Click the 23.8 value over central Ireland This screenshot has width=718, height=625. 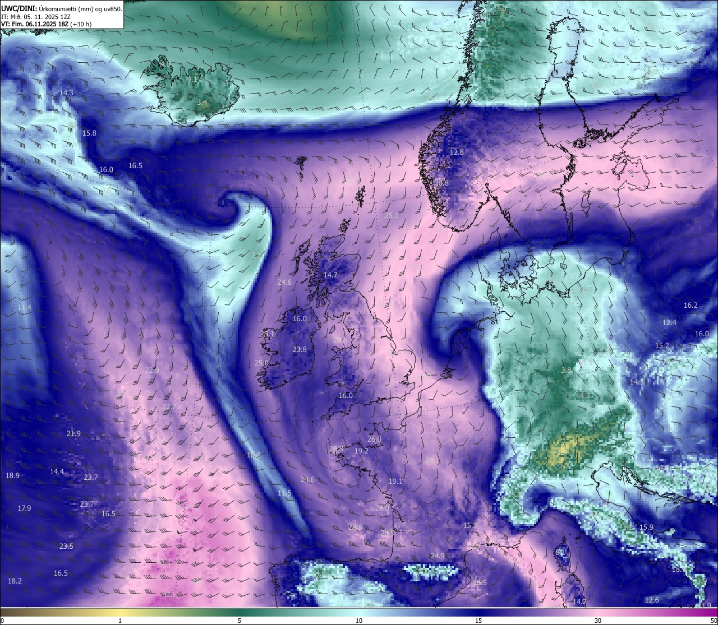pos(300,350)
